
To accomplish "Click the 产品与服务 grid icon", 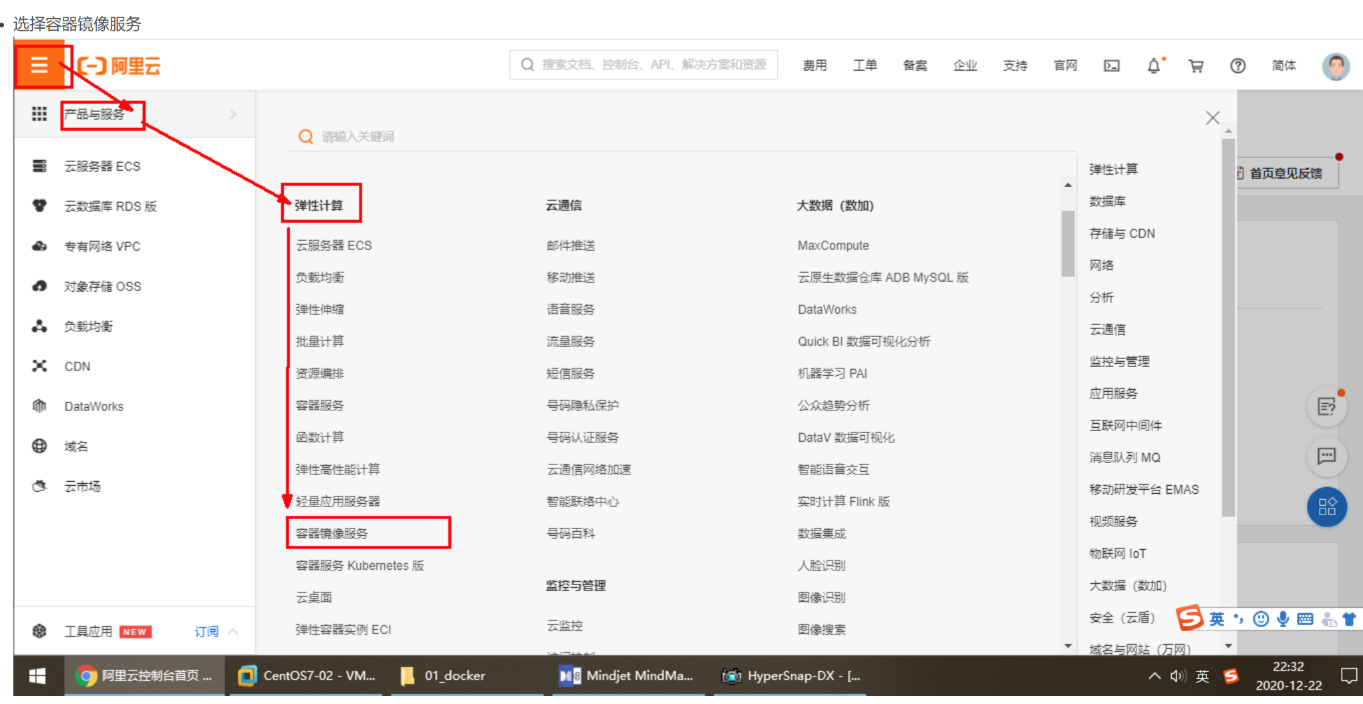I will coord(39,114).
